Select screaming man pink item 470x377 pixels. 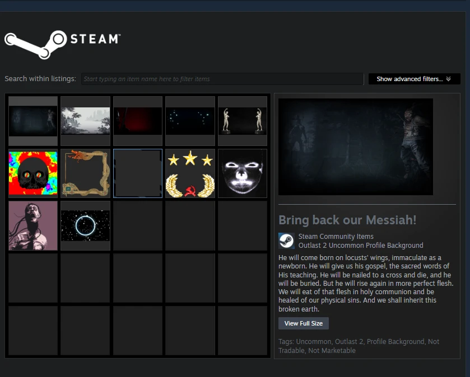pyautogui.click(x=33, y=225)
